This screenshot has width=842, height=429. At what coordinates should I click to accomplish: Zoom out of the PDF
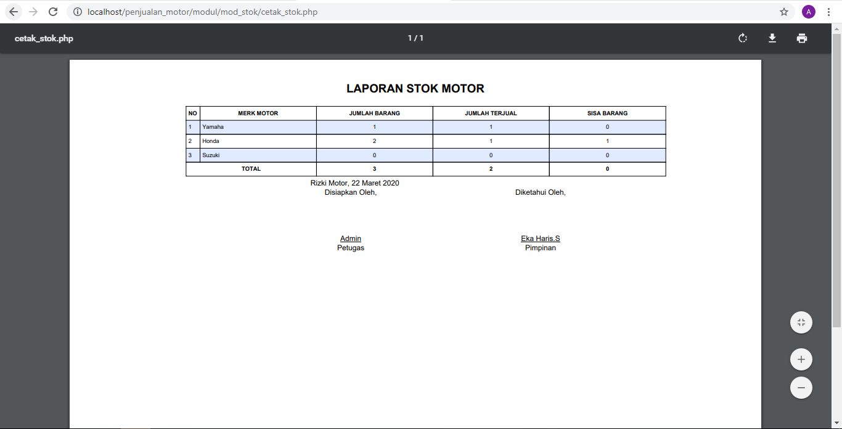point(801,388)
